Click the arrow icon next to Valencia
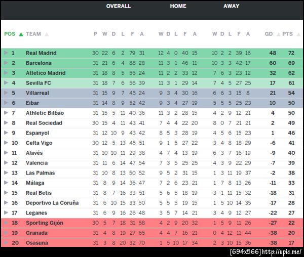The height and width of the screenshot is (257, 304). tap(6, 163)
